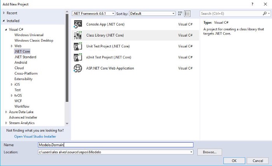
Task: Select the WCF category
Action: [18, 101]
